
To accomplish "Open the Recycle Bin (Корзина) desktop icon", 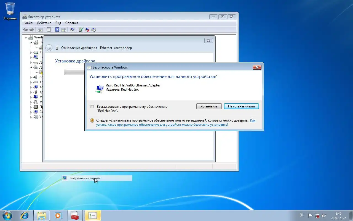I will 10,11.
